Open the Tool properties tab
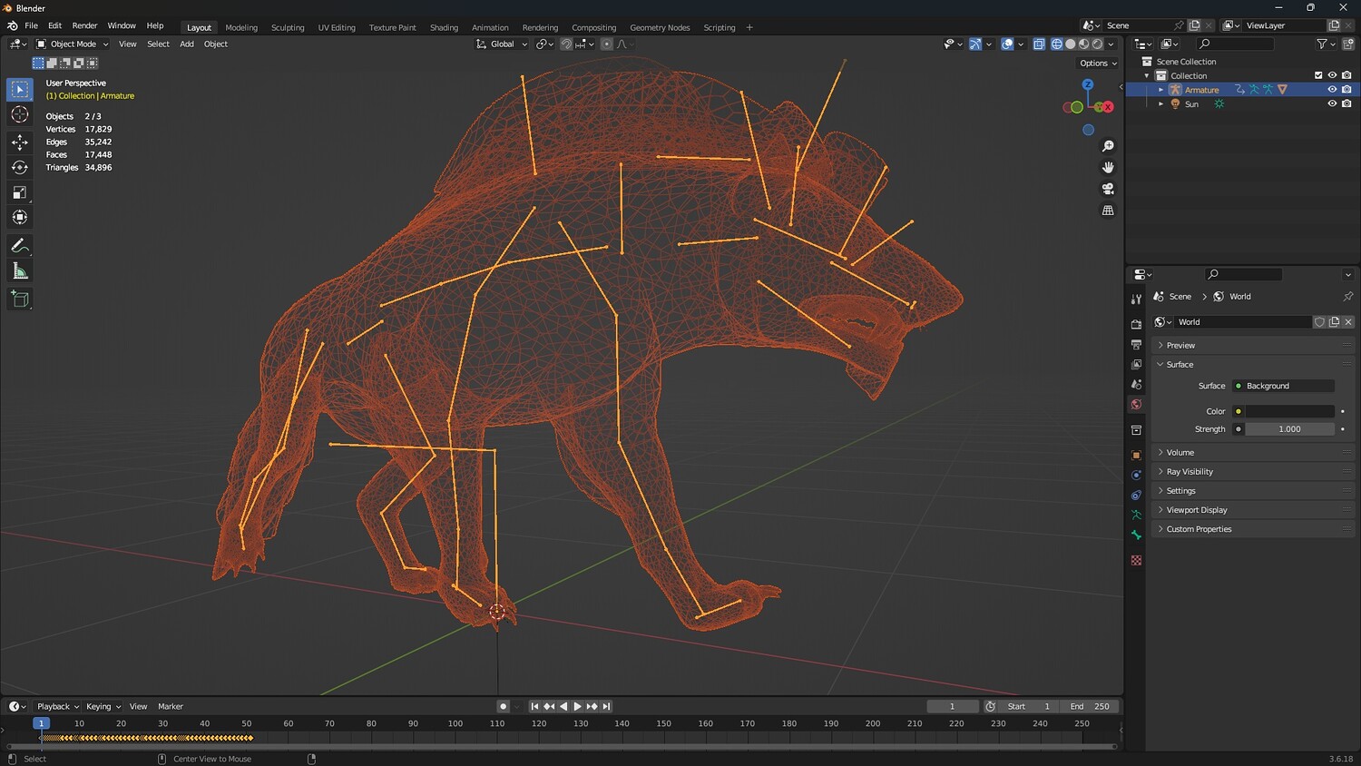The image size is (1361, 766). pyautogui.click(x=1136, y=299)
